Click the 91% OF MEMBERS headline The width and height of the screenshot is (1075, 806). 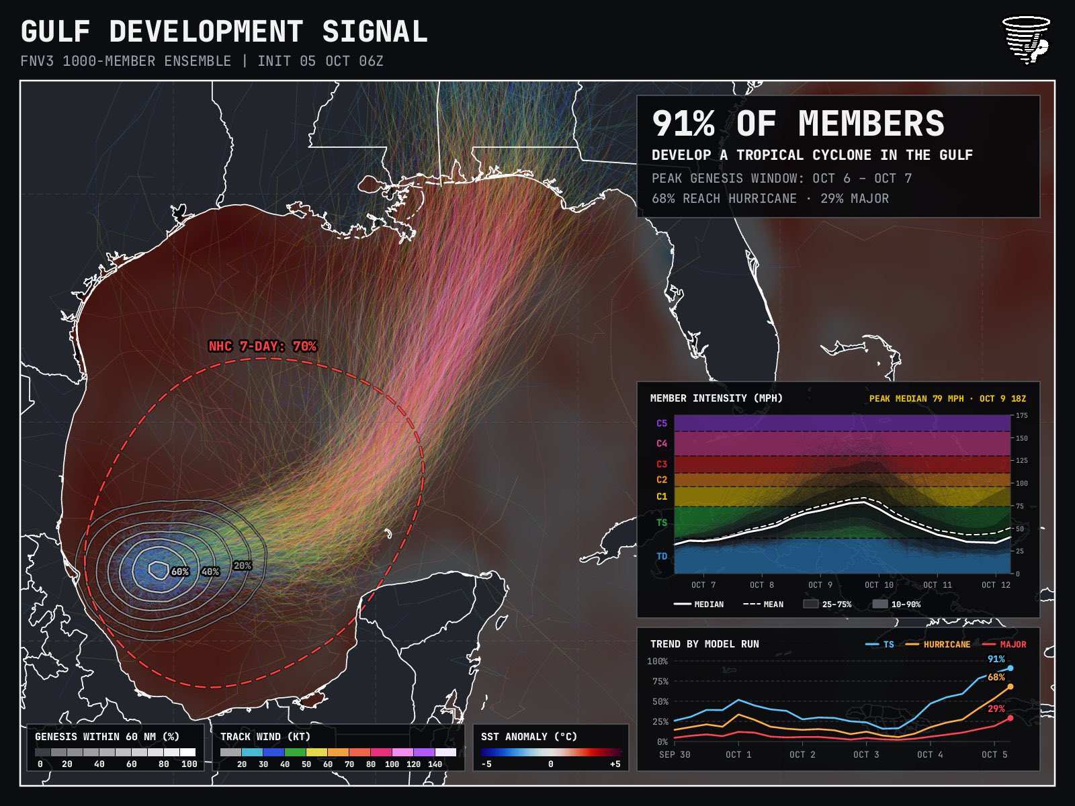coord(798,124)
